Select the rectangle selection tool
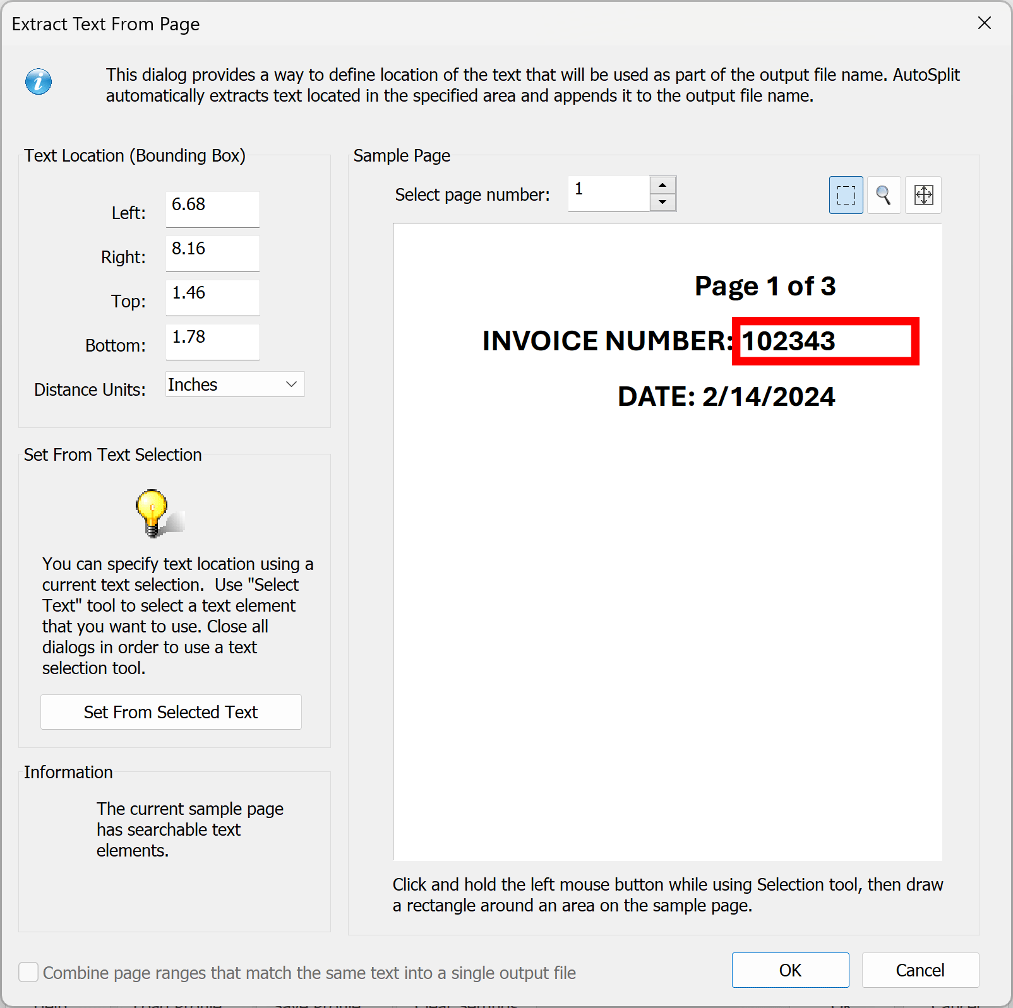 point(846,195)
